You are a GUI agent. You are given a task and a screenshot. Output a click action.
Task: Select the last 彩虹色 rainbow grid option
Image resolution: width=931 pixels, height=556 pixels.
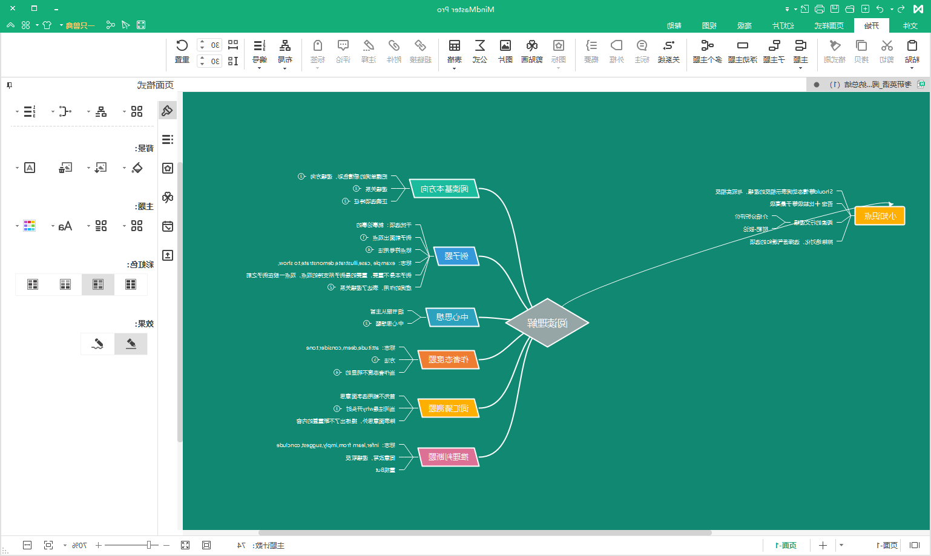(x=33, y=284)
